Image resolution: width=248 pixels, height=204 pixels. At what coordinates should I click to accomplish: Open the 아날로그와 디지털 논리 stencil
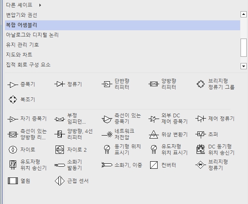123,35
